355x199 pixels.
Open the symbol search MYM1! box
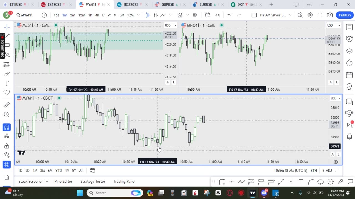click(x=24, y=15)
